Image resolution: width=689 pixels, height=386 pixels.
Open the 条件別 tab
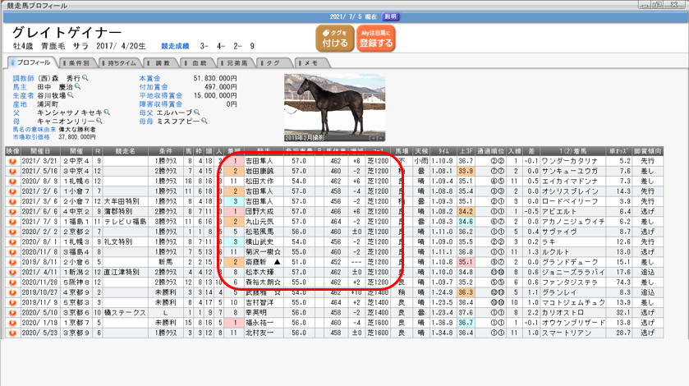point(76,62)
